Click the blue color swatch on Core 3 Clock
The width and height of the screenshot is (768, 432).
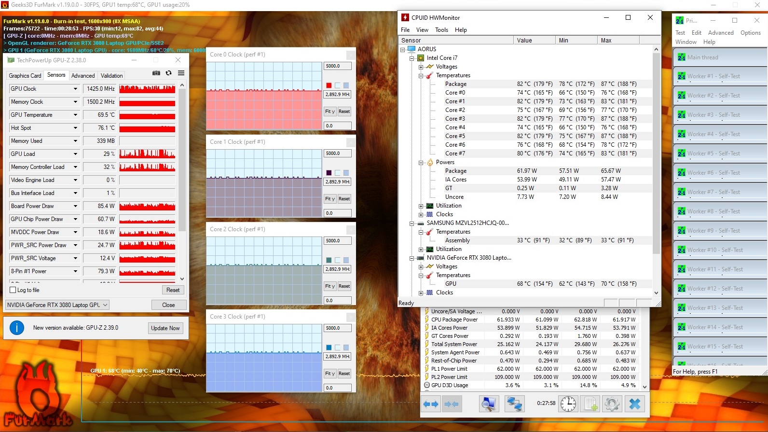(329, 348)
